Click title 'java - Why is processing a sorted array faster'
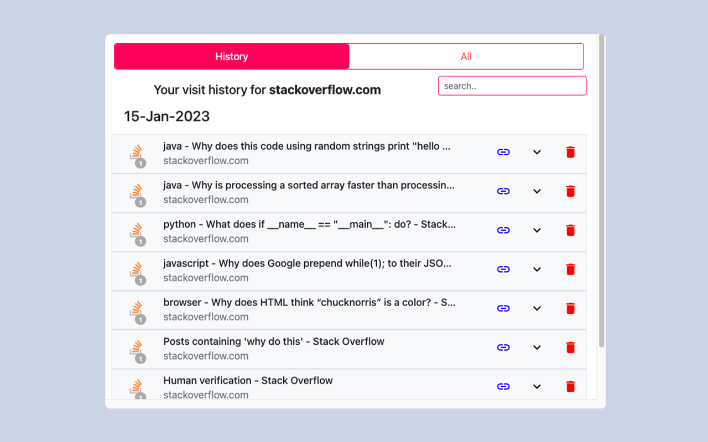Viewport: 708px width, 442px height. click(309, 185)
